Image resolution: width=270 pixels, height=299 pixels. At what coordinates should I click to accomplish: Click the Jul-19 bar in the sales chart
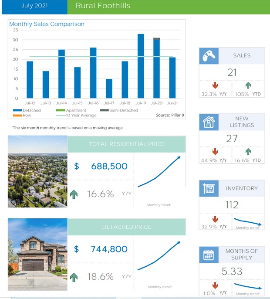[141, 66]
